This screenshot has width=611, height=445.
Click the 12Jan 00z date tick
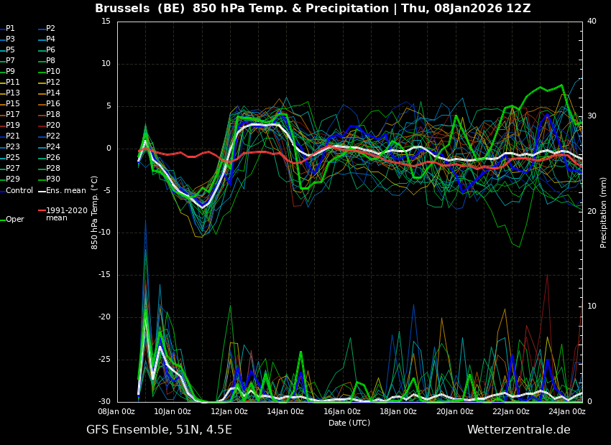click(x=229, y=411)
